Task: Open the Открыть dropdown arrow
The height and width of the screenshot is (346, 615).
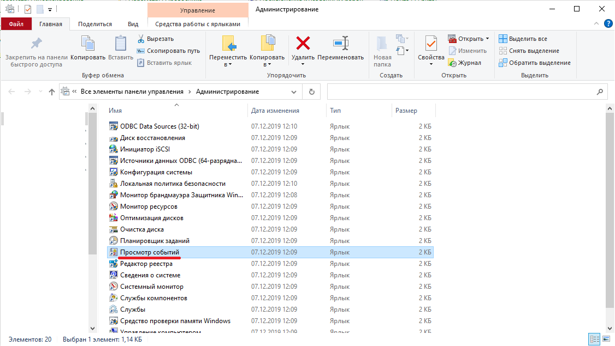Action: coord(488,39)
